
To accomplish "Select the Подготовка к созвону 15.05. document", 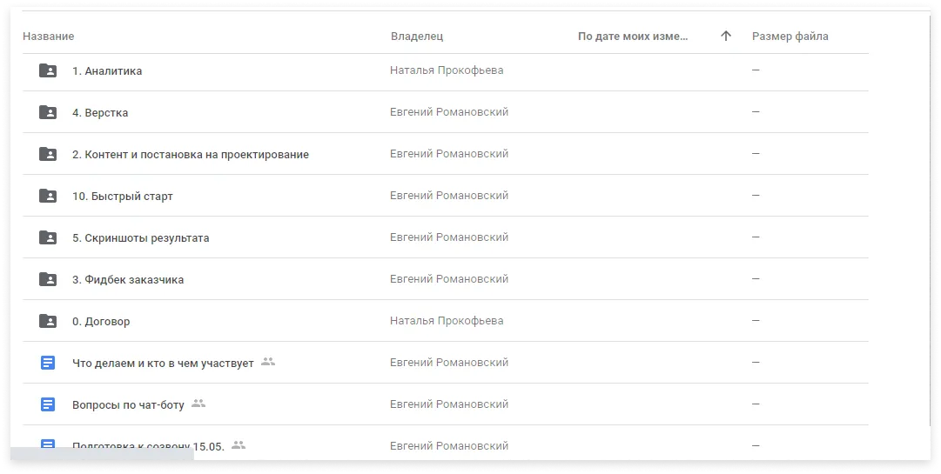I will tap(446, 443).
